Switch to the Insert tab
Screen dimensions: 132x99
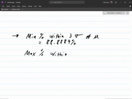pos(13,6)
